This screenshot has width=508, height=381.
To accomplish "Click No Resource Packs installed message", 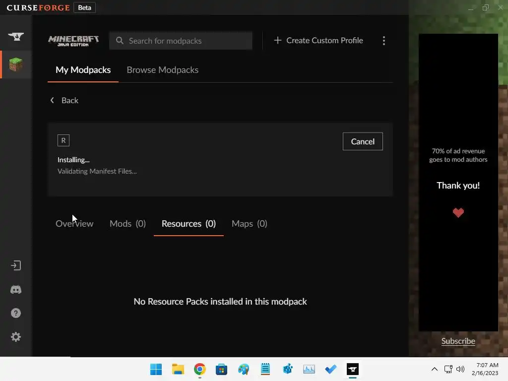I will (220, 302).
